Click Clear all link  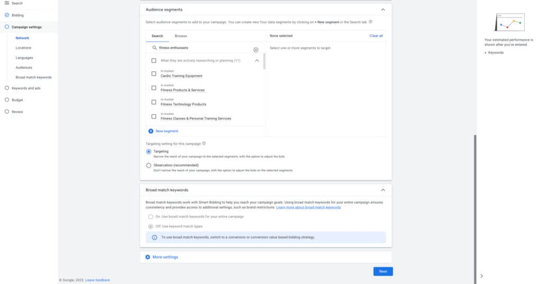click(376, 36)
